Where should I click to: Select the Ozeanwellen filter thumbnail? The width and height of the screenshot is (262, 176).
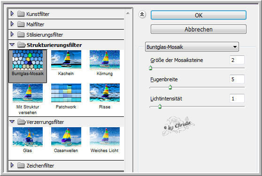66,137
